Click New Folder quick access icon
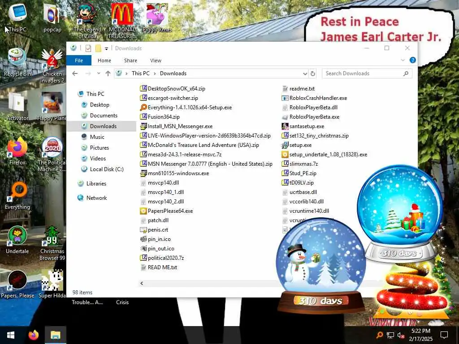 coord(98,48)
